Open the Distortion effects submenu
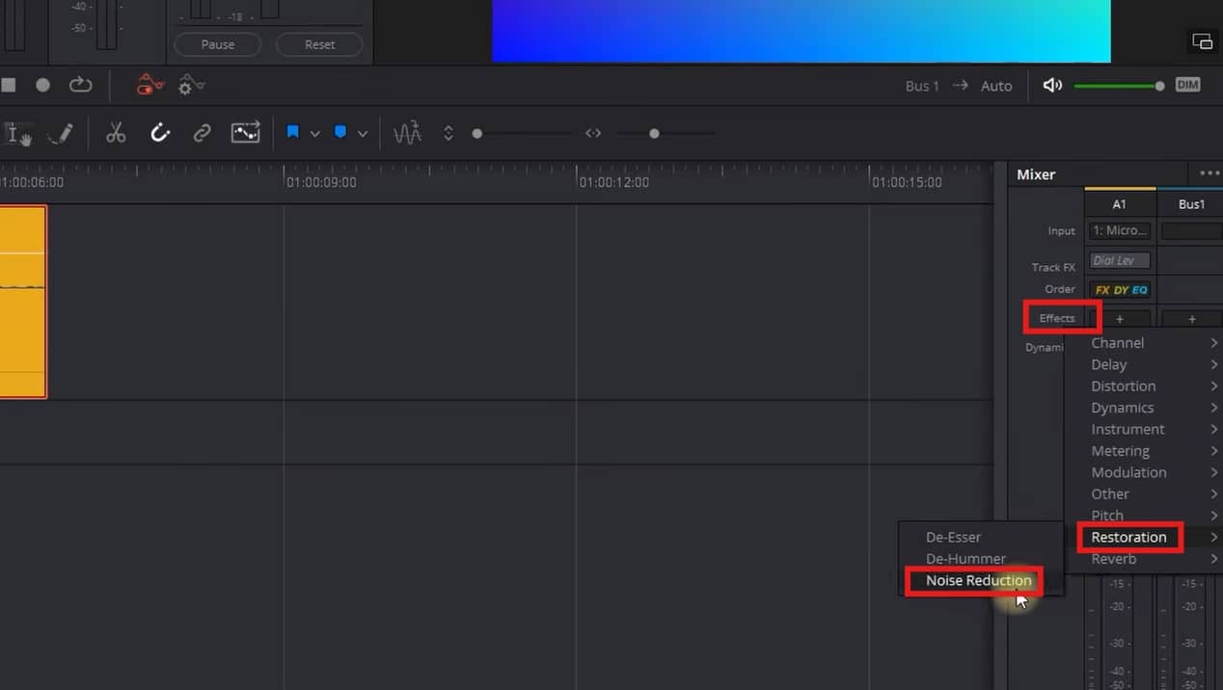This screenshot has height=690, width=1223. coord(1144,385)
